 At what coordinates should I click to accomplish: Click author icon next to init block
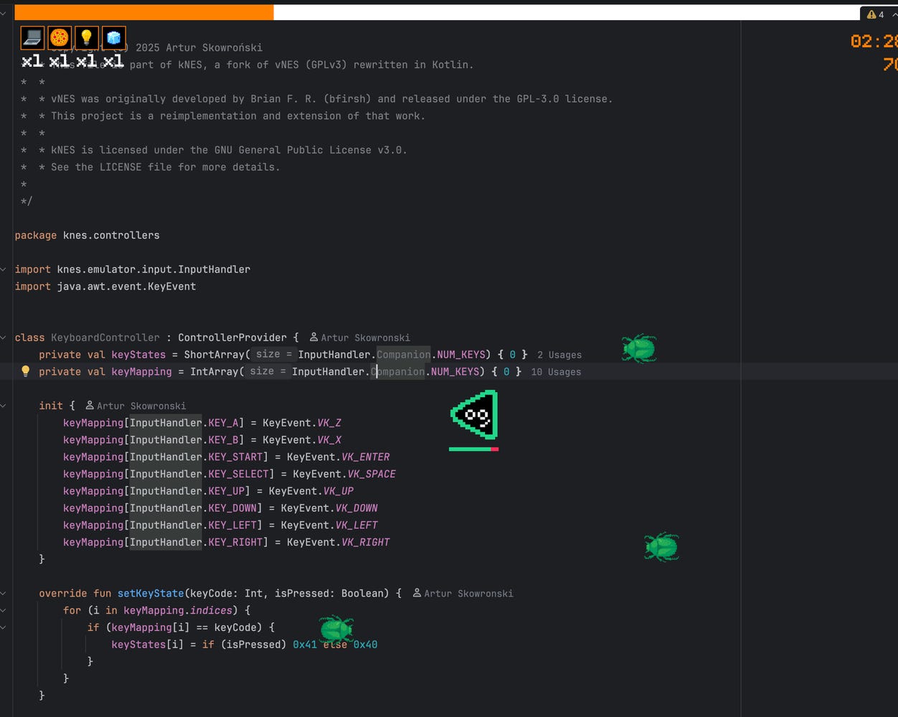(x=90, y=406)
